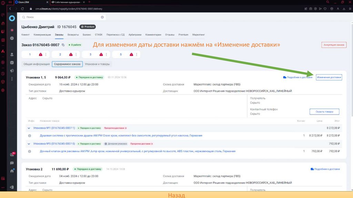Image resolution: width=353 pixels, height=198 pixels.
Task: Click the Opera menu icon in the top-left corner
Action: click(3, 2)
